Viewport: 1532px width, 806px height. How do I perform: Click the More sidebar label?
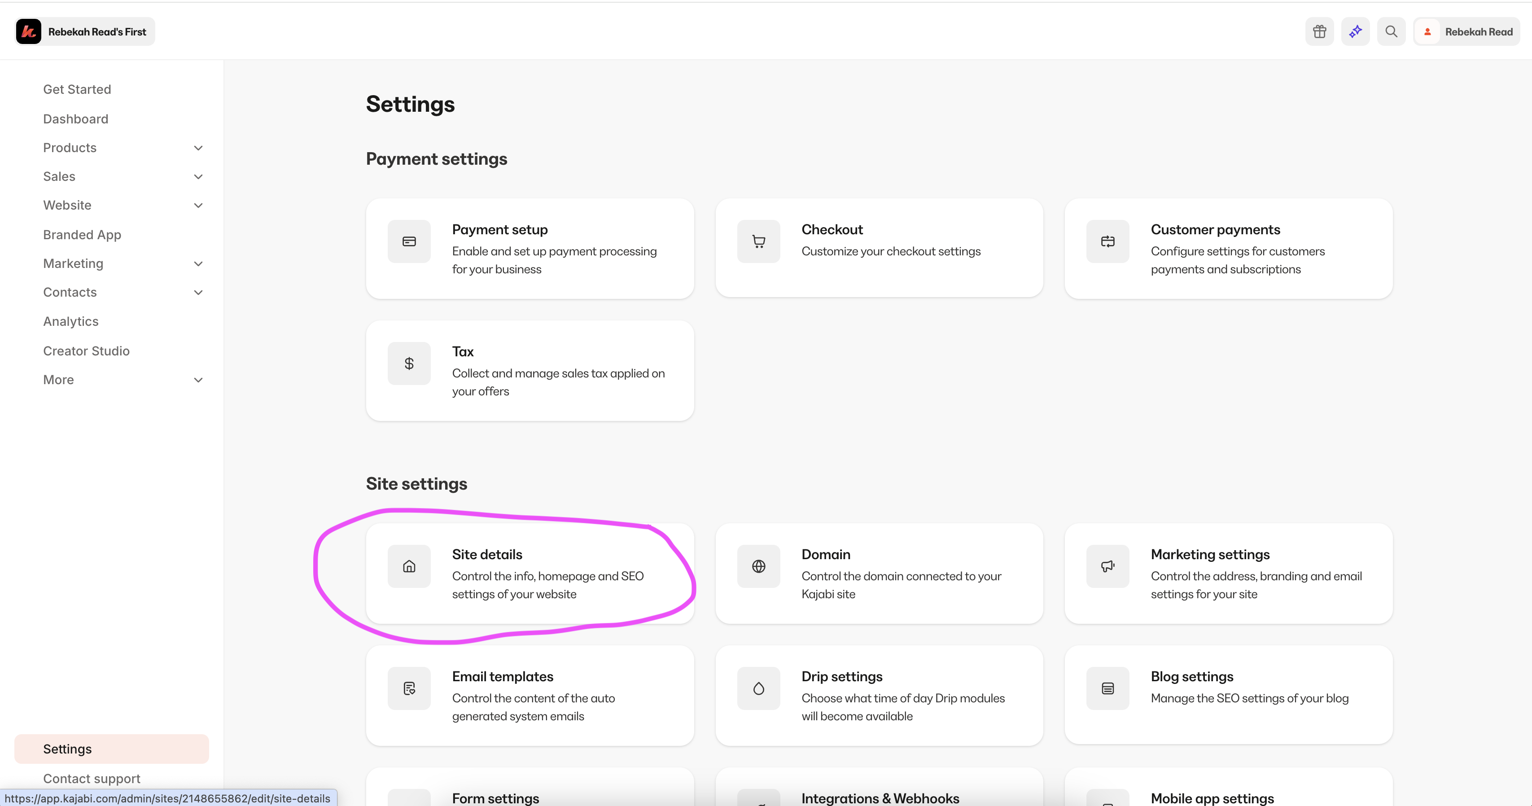pyautogui.click(x=58, y=380)
